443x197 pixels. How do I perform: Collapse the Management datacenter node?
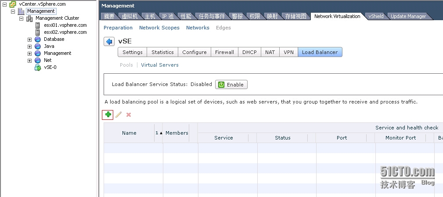point(13,11)
